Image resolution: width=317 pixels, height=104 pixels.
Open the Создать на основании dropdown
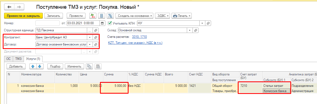135,16
